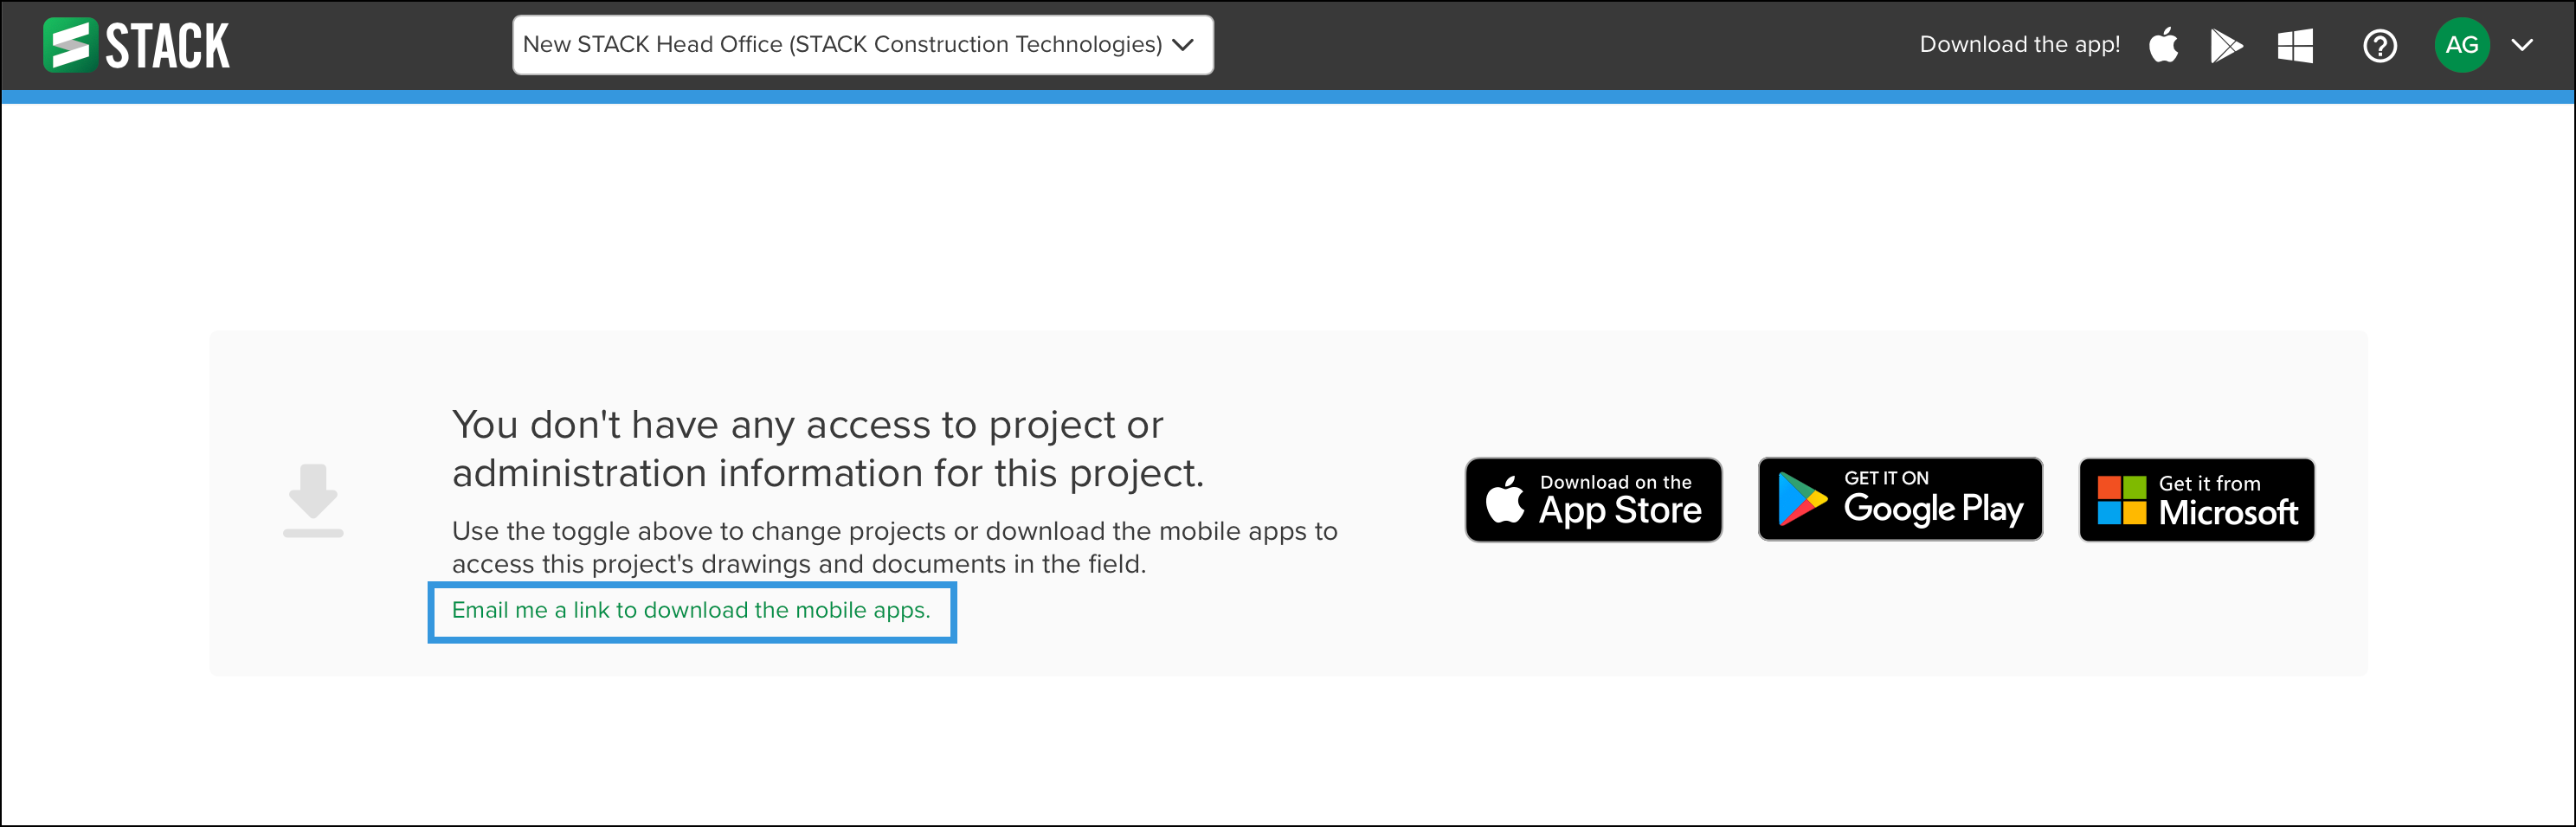
Task: Click the Apple icon in the header
Action: pyautogui.click(x=2163, y=45)
